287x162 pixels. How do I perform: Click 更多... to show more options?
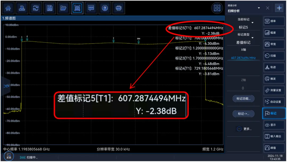click(x=244, y=129)
